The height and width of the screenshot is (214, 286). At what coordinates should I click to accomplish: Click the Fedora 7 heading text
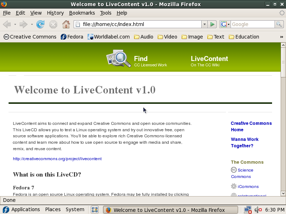point(24,188)
